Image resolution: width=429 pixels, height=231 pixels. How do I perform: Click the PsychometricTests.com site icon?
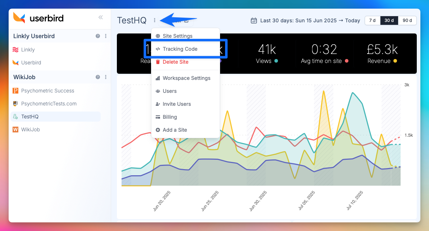15,104
